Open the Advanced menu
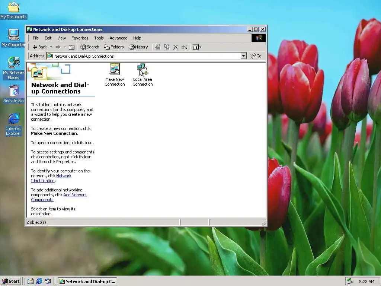Screen dimensions: 381x286 (118, 38)
